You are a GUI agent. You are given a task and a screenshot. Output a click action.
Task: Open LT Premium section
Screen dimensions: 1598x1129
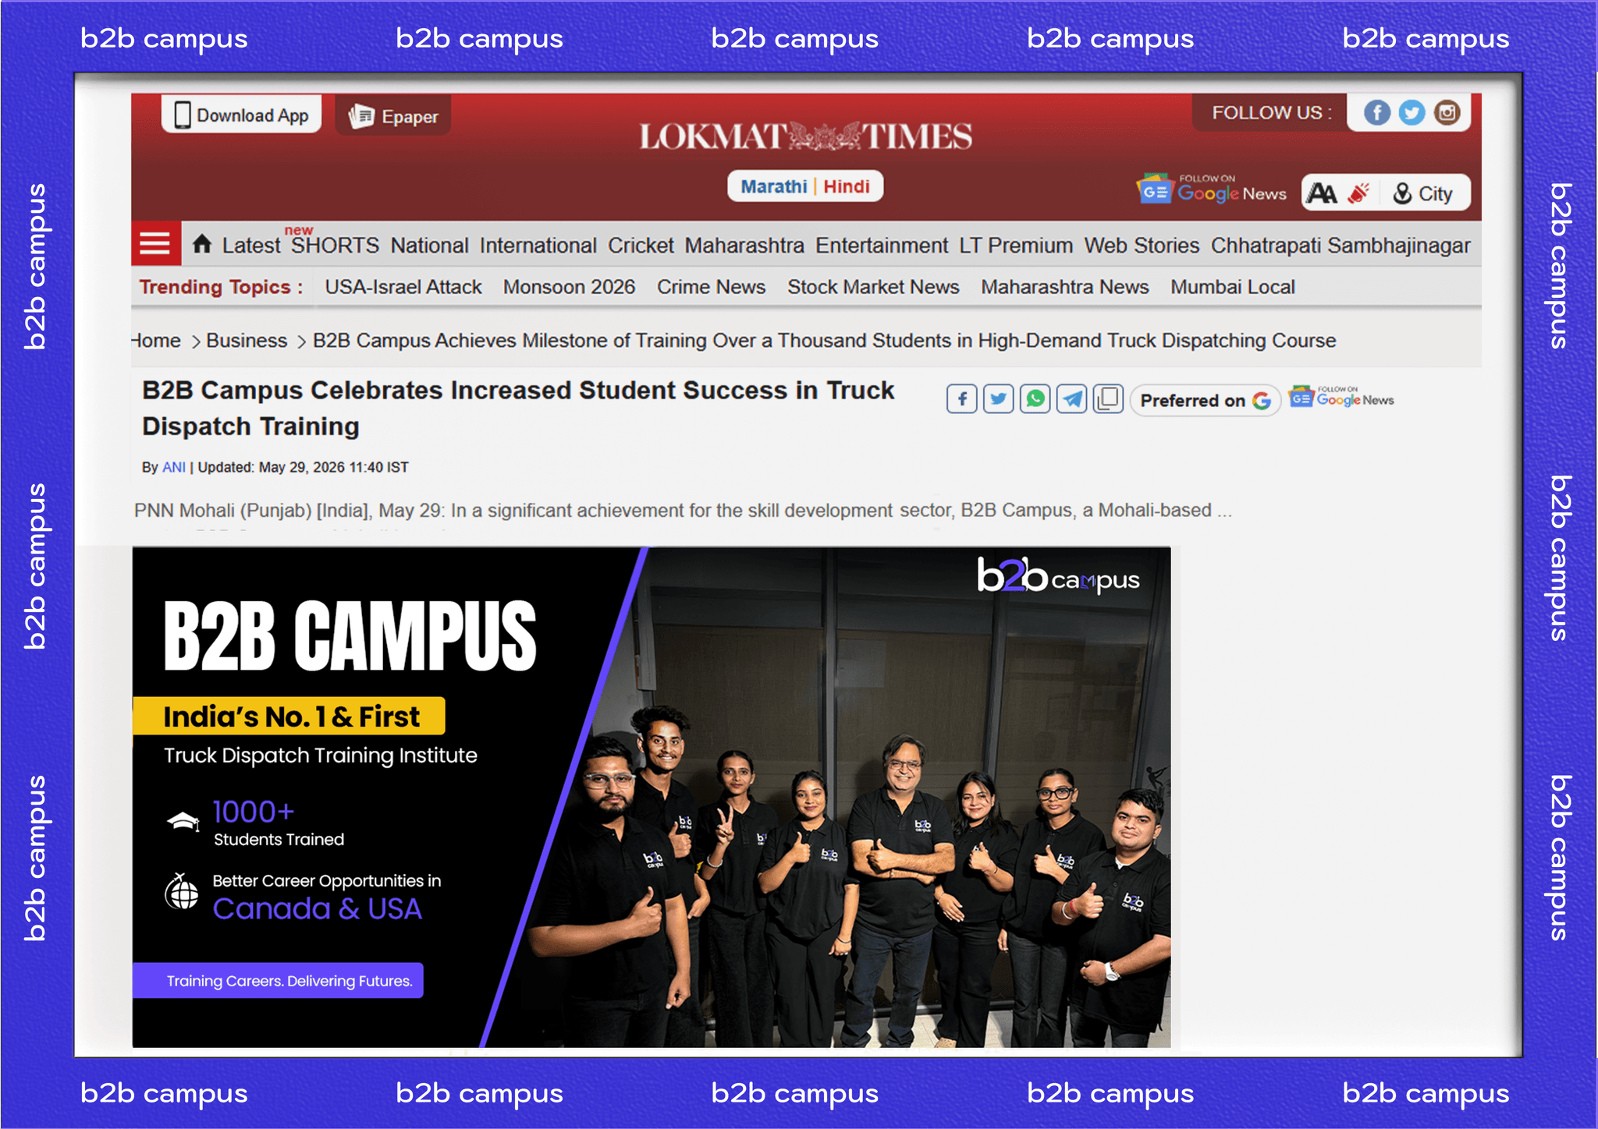(x=1016, y=246)
